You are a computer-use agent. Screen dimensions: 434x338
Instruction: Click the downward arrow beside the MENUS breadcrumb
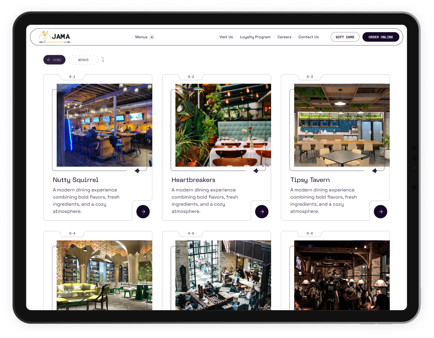click(x=103, y=60)
